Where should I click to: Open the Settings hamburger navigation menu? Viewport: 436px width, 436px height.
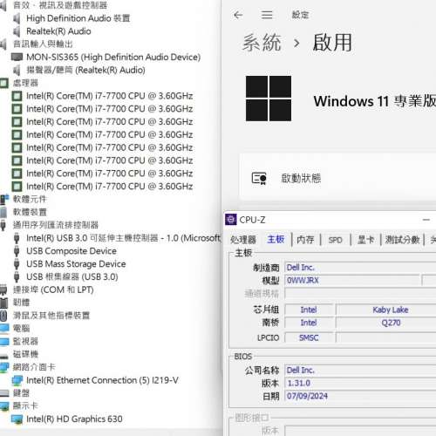click(x=267, y=15)
